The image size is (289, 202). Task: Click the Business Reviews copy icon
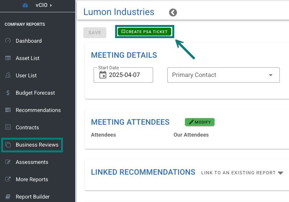point(8,145)
